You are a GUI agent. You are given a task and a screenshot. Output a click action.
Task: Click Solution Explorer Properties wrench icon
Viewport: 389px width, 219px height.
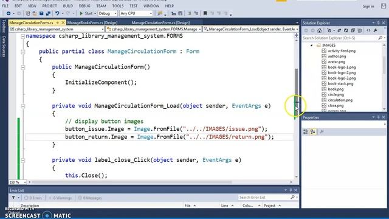pyautogui.click(x=376, y=30)
